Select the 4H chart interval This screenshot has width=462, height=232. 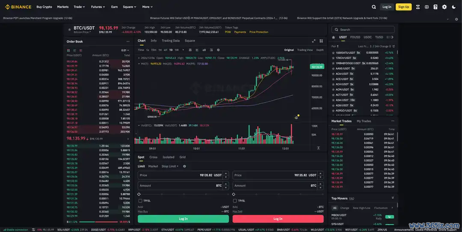pyautogui.click(x=165, y=50)
